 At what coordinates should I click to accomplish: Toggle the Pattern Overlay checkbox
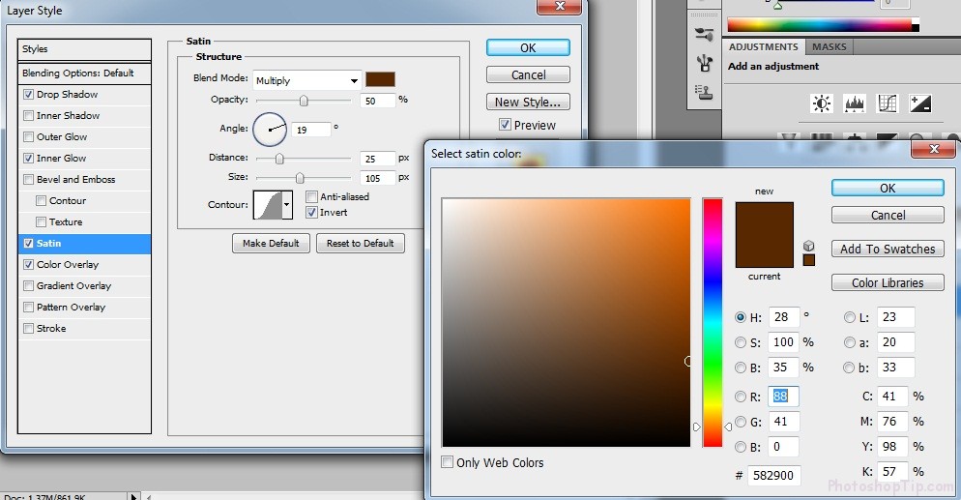pos(28,307)
